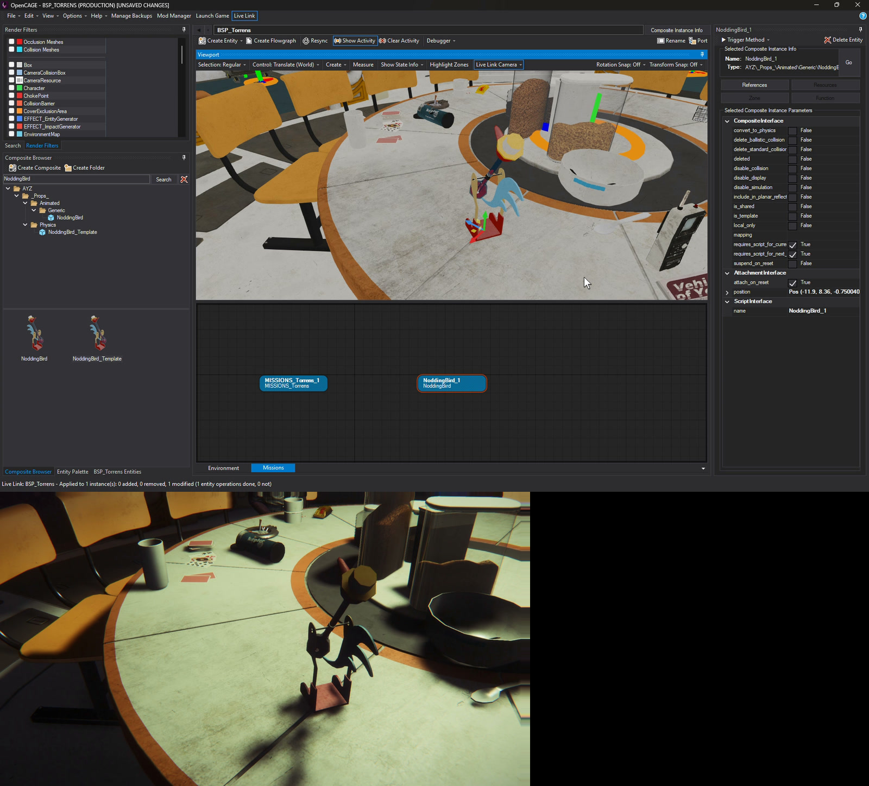Pin the Viewport panel
Screen dimensions: 869x786
pos(702,54)
